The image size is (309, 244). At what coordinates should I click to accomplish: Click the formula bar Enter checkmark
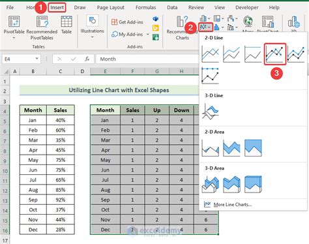pos(74,59)
